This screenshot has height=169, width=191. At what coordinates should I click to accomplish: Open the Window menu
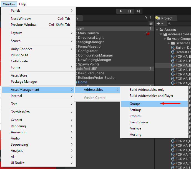pyautogui.click(x=9, y=4)
